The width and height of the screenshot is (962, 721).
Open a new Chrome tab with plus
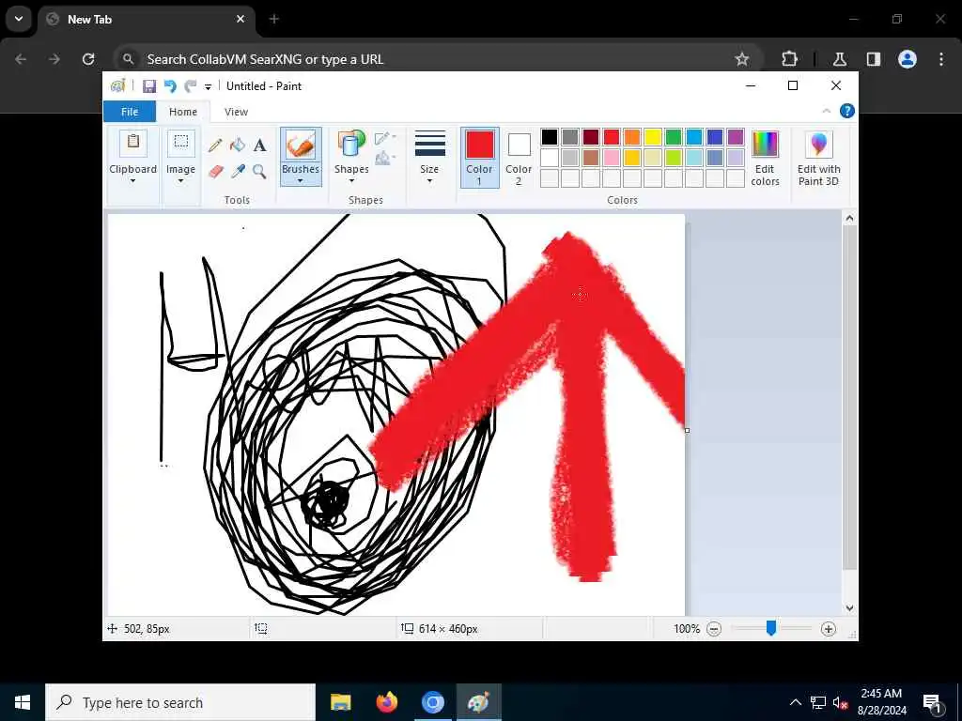coord(274,19)
